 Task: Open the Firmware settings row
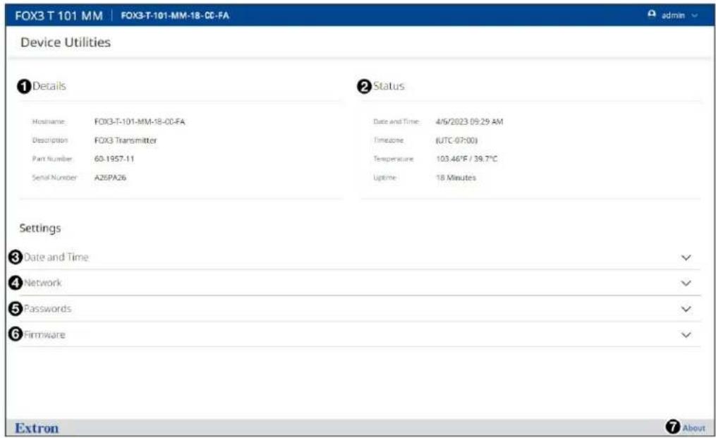(x=359, y=334)
